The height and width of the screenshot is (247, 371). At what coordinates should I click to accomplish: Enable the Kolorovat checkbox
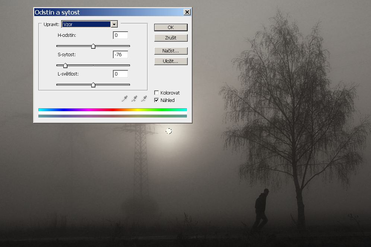point(156,93)
